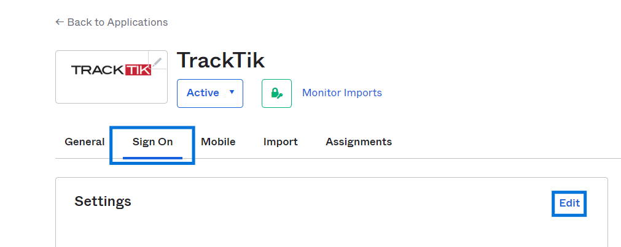Image resolution: width=621 pixels, height=247 pixels.
Task: Click the pencil icon on the logo box
Action: coord(157,61)
